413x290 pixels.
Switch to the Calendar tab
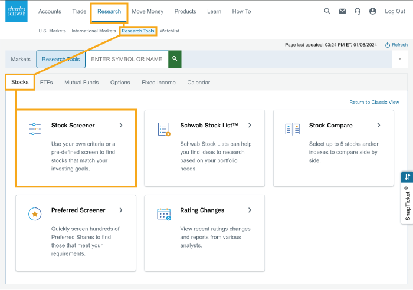(x=199, y=83)
